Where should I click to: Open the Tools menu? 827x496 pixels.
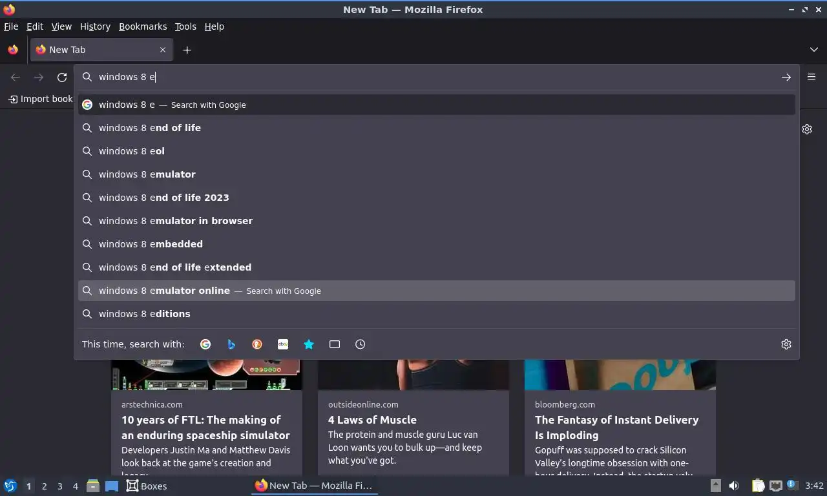click(x=185, y=26)
